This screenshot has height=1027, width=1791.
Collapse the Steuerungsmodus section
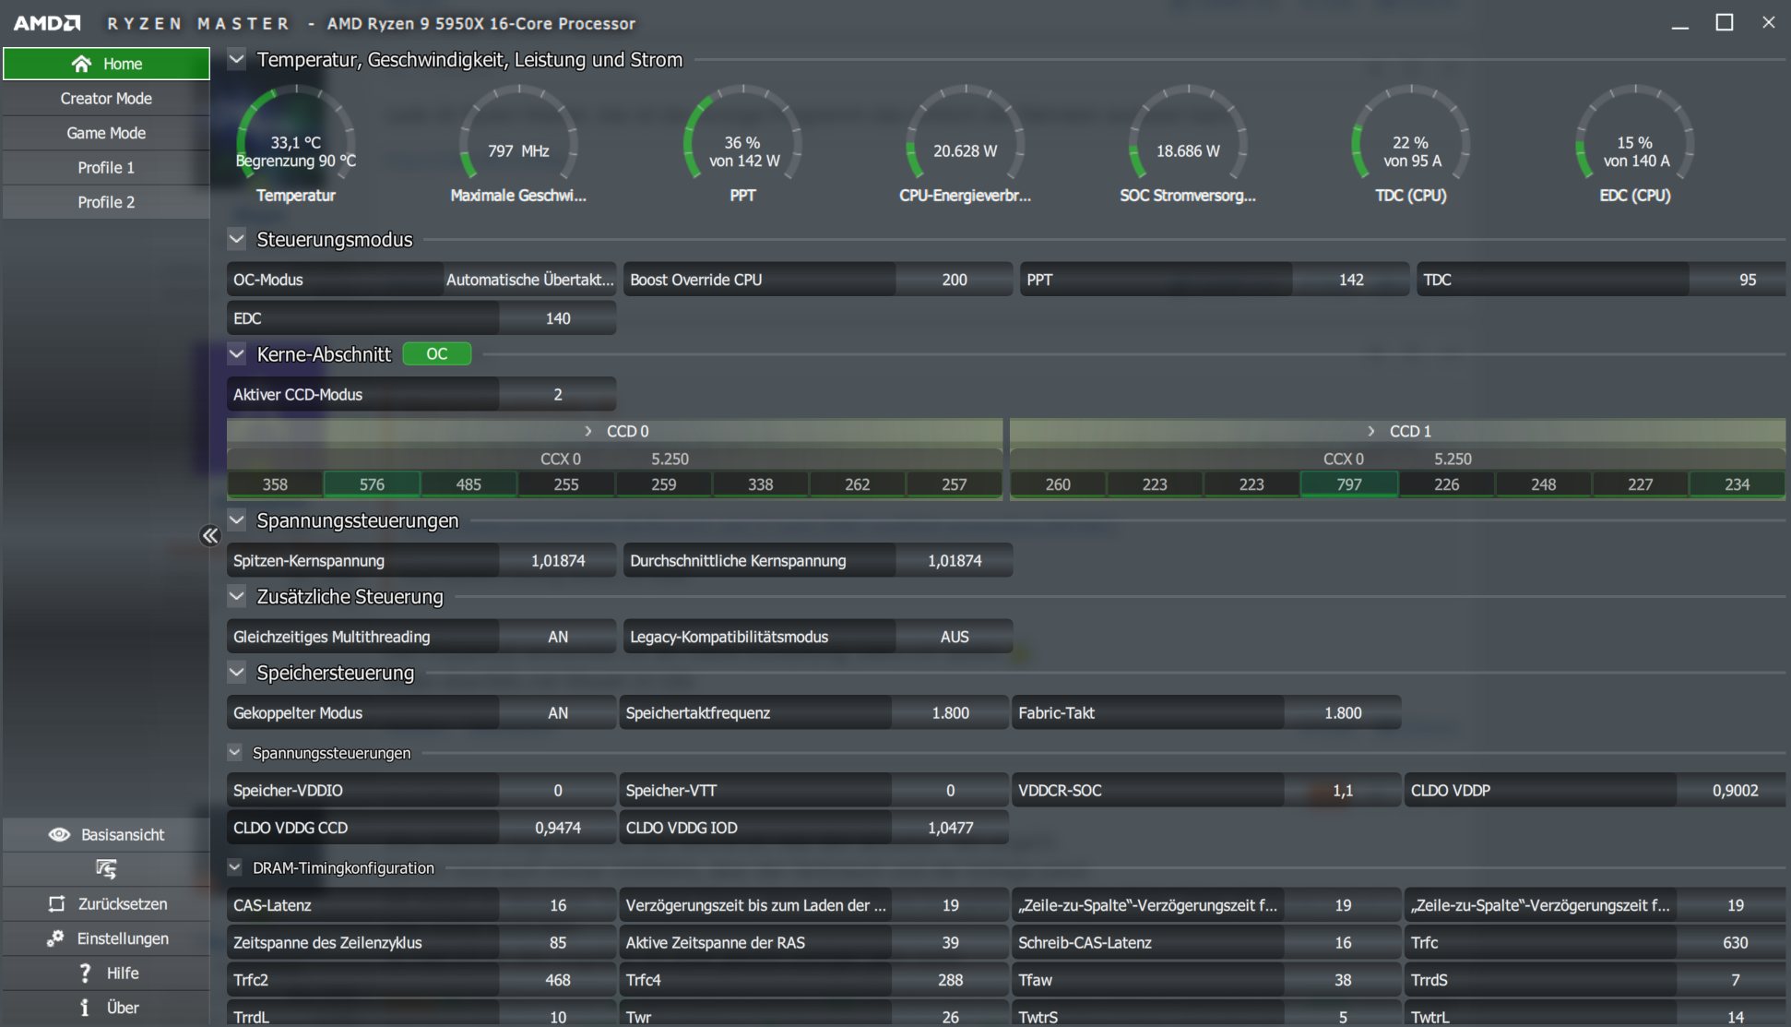(x=237, y=239)
